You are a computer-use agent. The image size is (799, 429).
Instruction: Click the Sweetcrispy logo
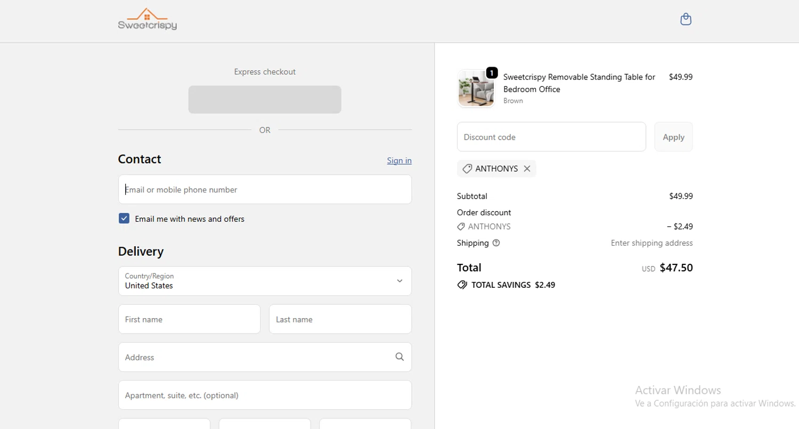pyautogui.click(x=148, y=19)
